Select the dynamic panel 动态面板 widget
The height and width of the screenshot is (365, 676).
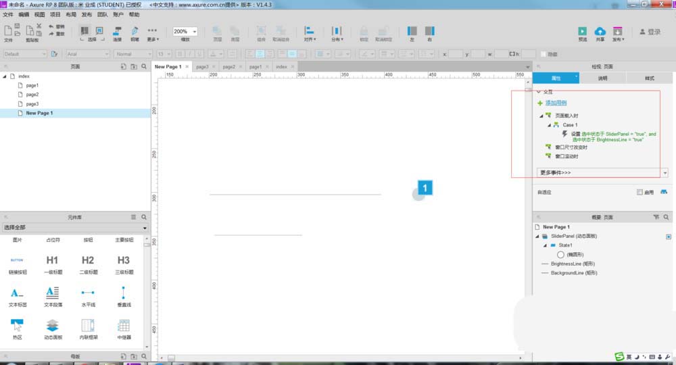coord(53,329)
